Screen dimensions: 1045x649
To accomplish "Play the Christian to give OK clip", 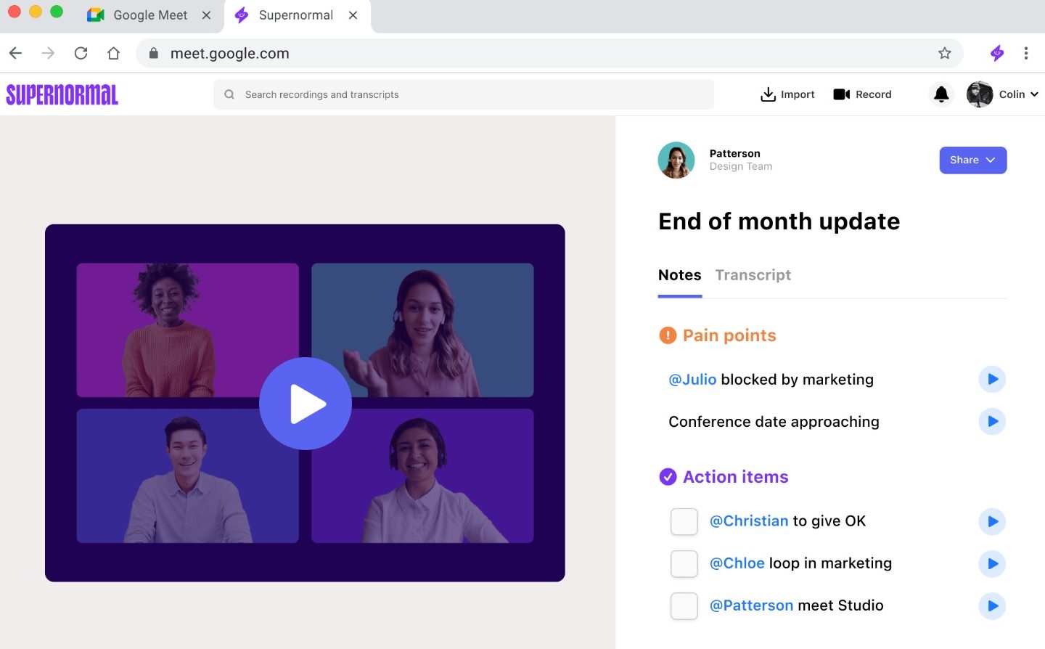I will tap(992, 521).
